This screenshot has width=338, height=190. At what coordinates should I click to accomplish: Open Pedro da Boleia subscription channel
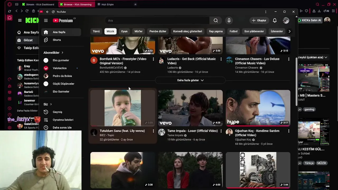61,76
